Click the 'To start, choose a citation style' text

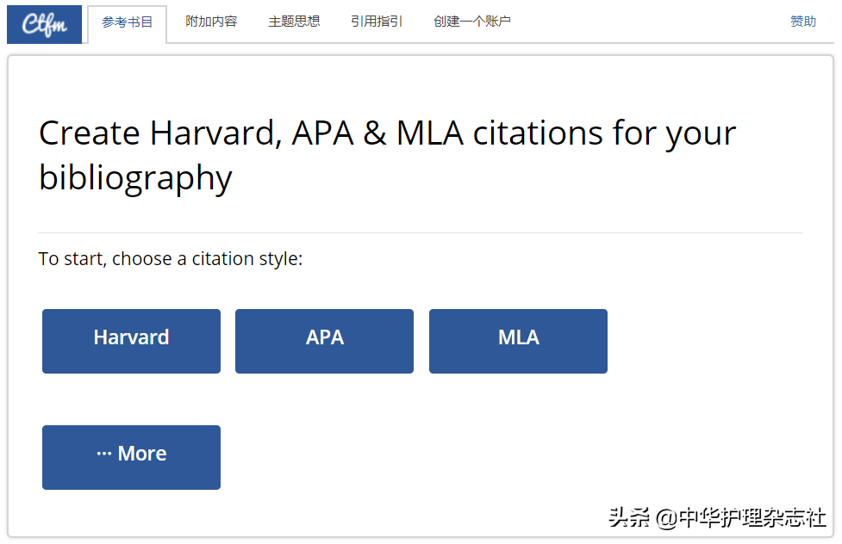pyautogui.click(x=171, y=259)
